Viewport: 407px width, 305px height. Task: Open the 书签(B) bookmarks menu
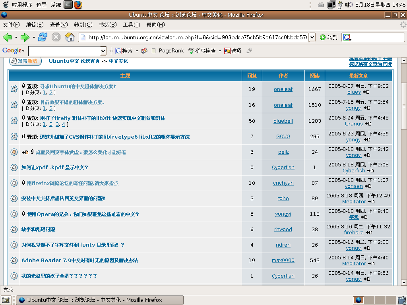pos(108,25)
